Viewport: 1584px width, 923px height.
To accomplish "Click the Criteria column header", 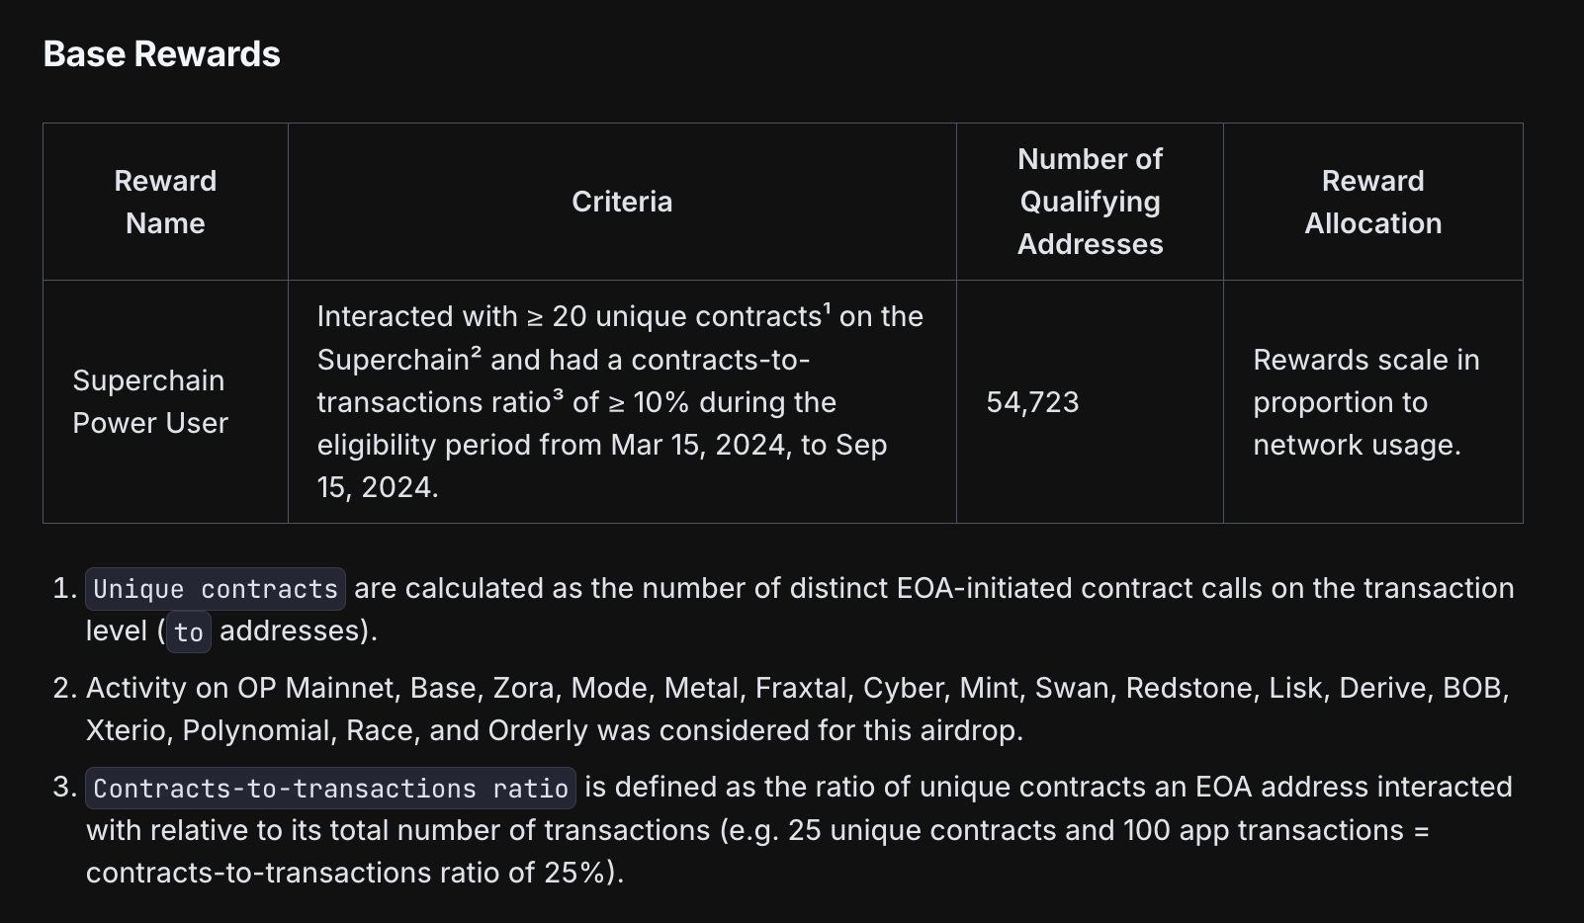I will click(x=621, y=202).
